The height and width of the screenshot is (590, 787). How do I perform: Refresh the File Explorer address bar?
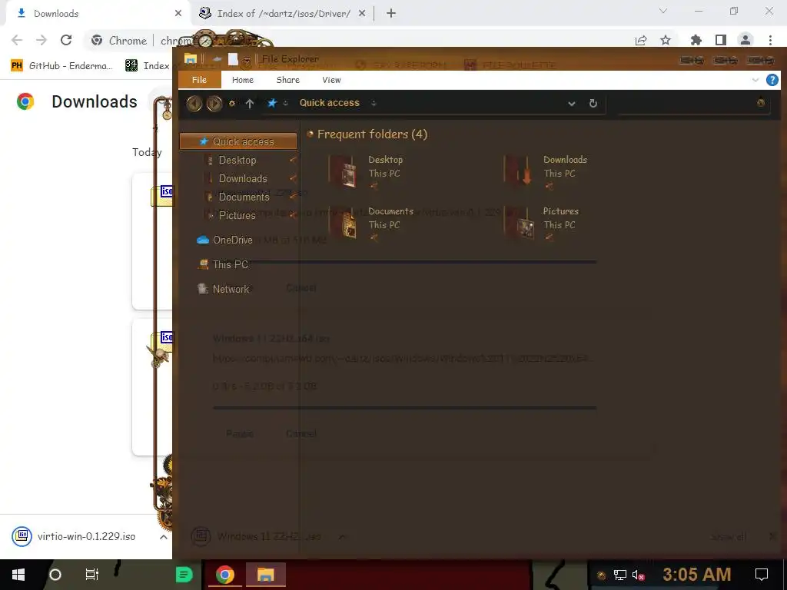pyautogui.click(x=593, y=103)
